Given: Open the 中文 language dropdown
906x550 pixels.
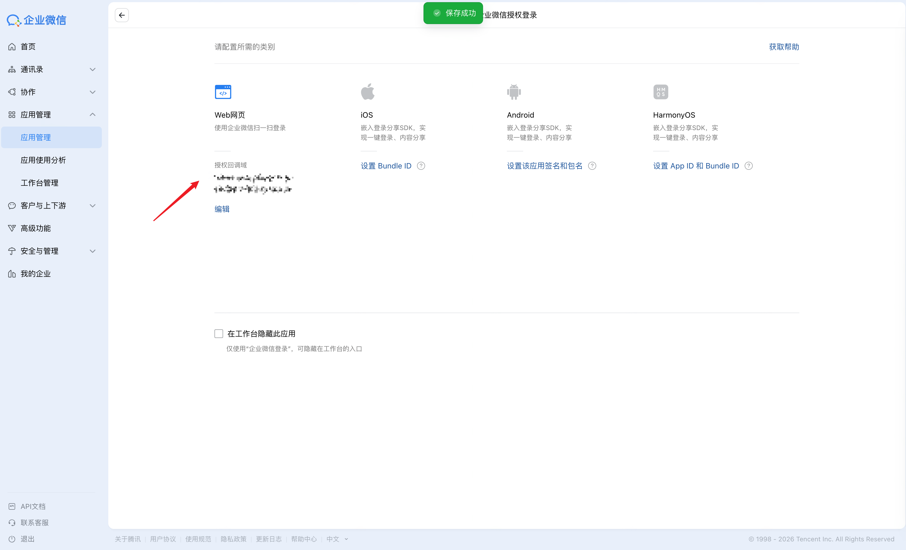Looking at the screenshot, I should 337,539.
